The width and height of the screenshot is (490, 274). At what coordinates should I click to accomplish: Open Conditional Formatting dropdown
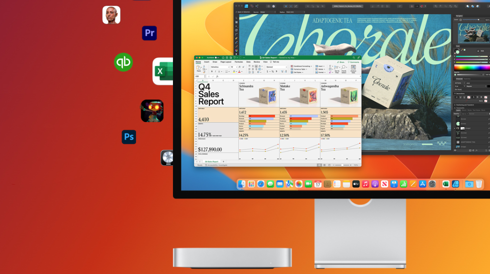(301, 66)
